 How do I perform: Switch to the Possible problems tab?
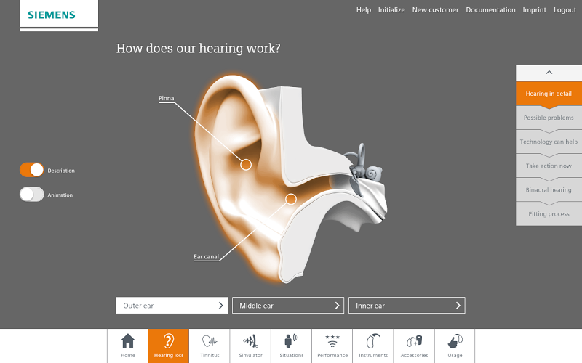tap(549, 118)
